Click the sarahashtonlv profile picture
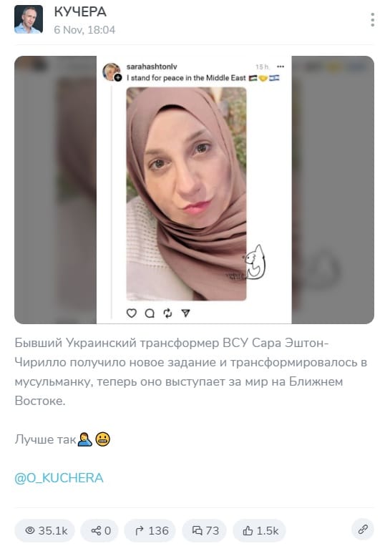390x546 pixels. tap(112, 72)
